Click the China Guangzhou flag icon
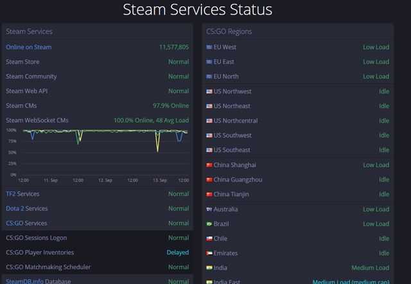Screen dimensions: 411x284 pos(209,180)
